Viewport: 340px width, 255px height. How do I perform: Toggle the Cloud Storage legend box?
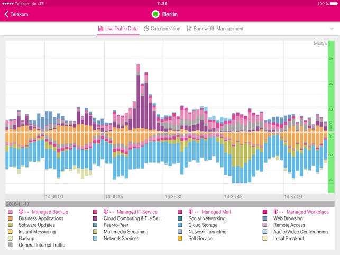(x=180, y=225)
